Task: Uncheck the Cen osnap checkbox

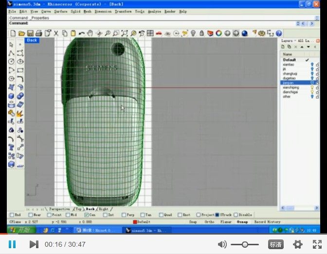Action: coord(87,215)
